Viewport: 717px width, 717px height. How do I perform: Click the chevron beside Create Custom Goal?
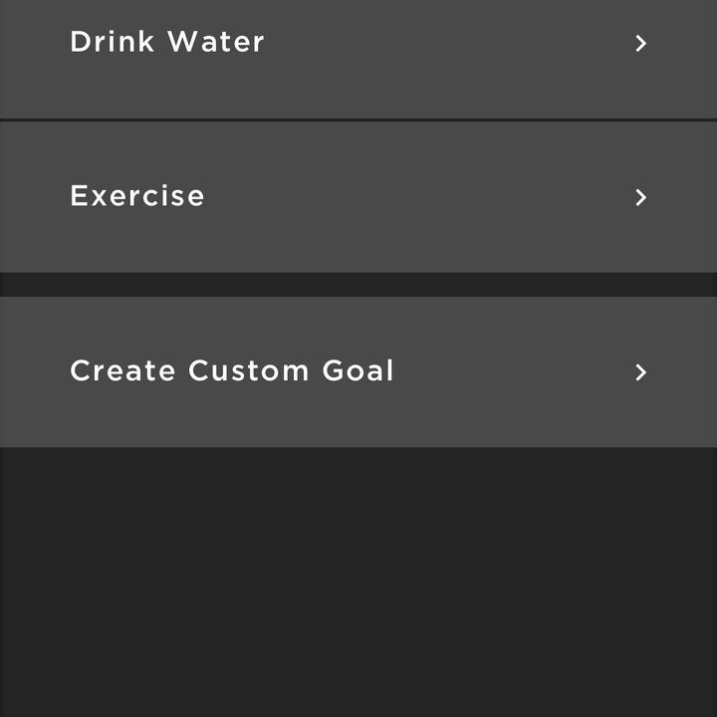point(641,372)
